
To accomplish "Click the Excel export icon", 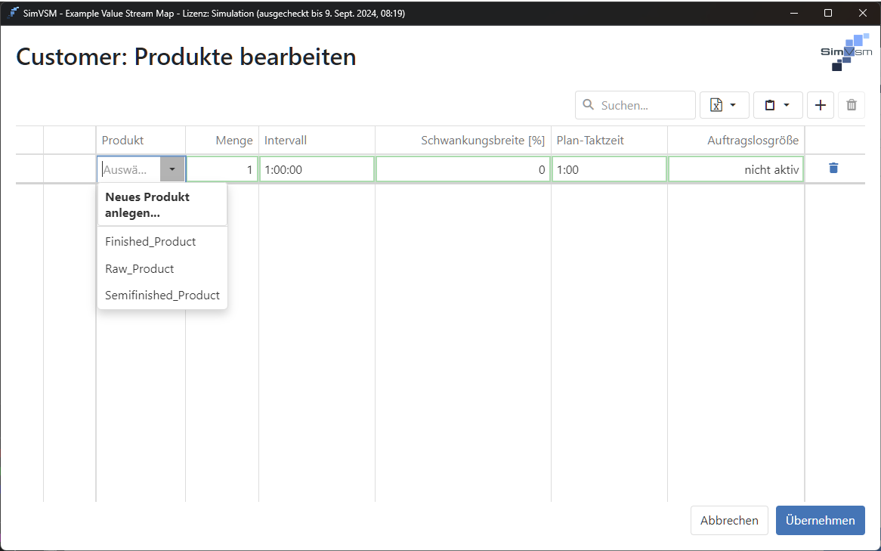I will (716, 104).
